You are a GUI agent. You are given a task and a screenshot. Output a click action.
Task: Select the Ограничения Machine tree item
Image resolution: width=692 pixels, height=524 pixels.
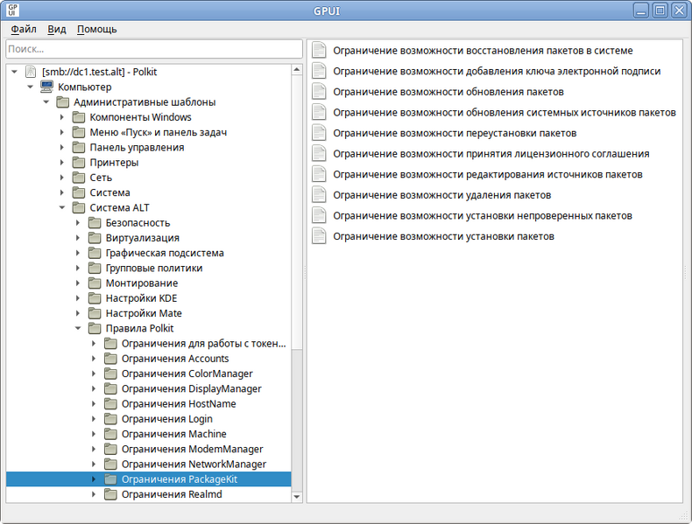174,434
